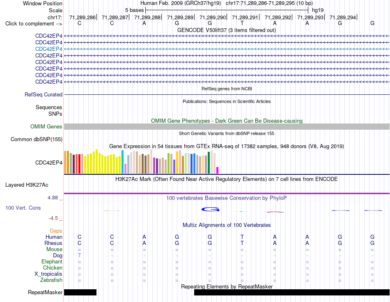Click the RepeatMasker track label
The image size is (390, 302).
pyautogui.click(x=45, y=293)
